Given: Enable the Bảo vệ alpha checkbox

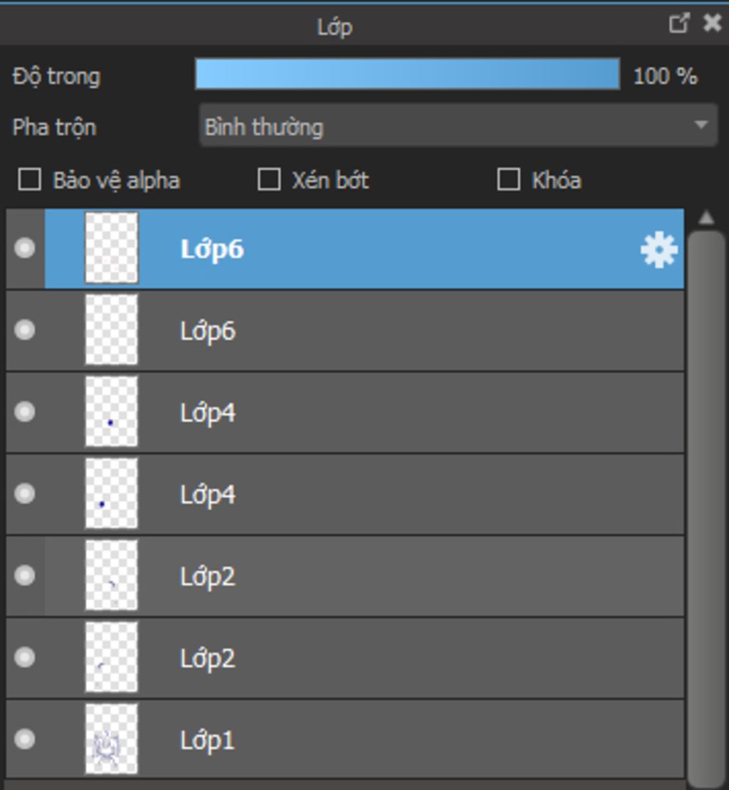Looking at the screenshot, I should tap(29, 179).
